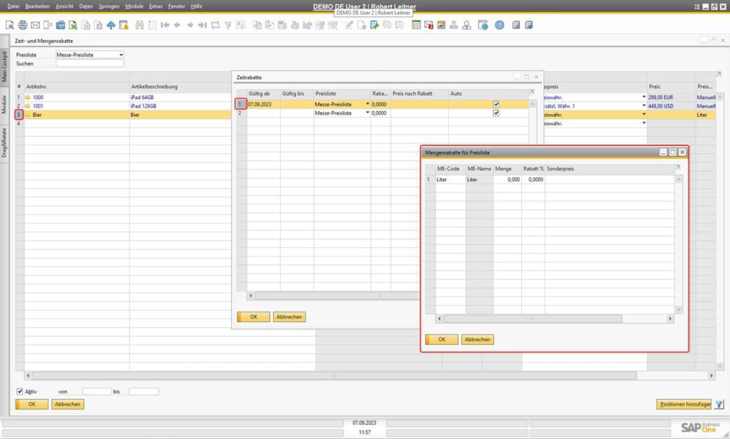Click the blue Launch Application arrows icon
The width and height of the screenshot is (730, 439).
(x=110, y=25)
